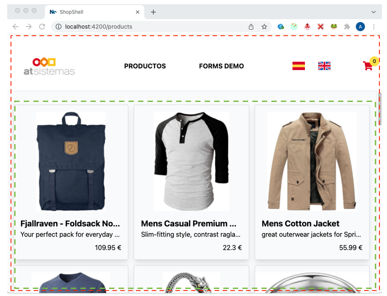
Task: Click the 109.95 € price
Action: [x=108, y=248]
